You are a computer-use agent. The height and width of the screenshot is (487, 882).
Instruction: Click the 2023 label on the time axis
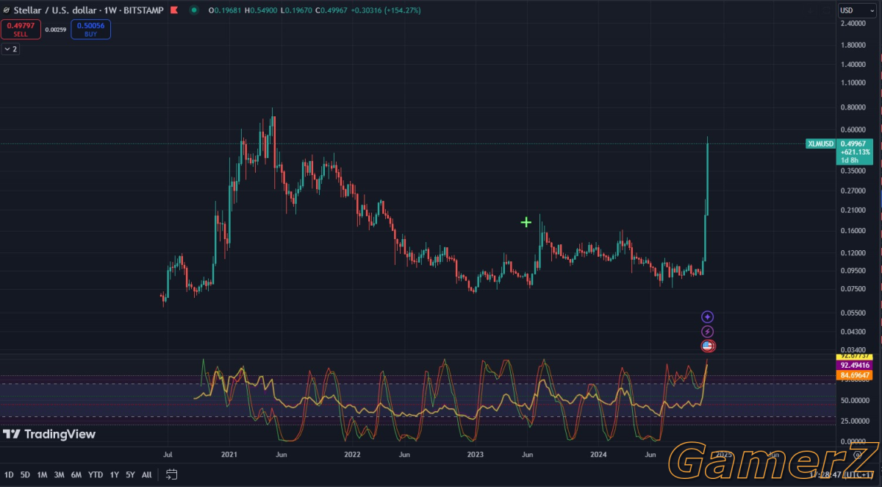point(476,455)
